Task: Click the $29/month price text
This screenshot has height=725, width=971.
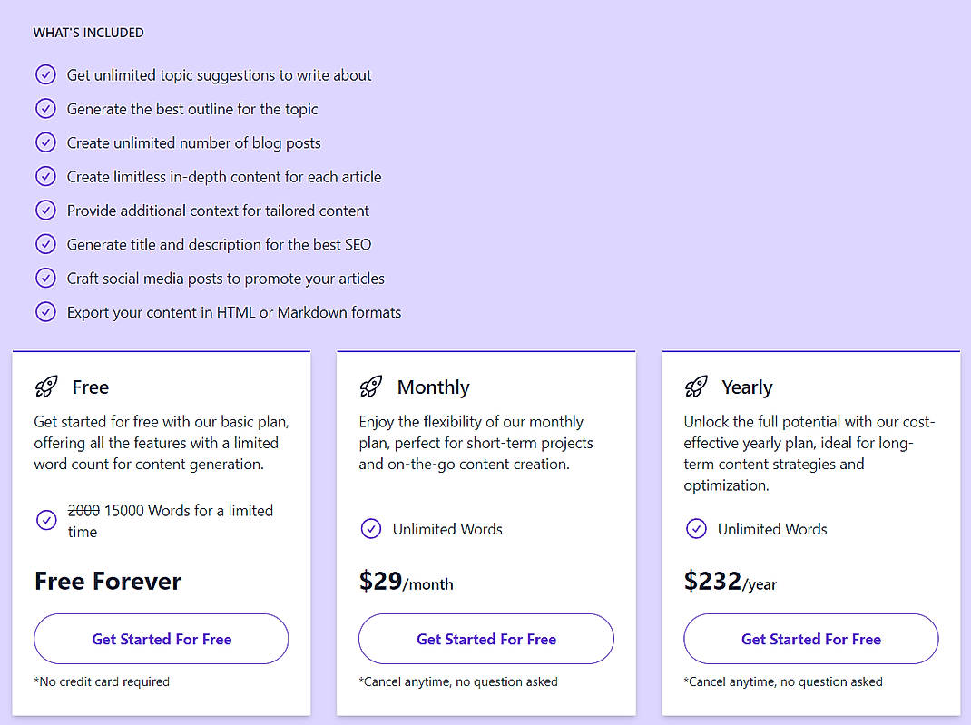Action: coord(407,583)
